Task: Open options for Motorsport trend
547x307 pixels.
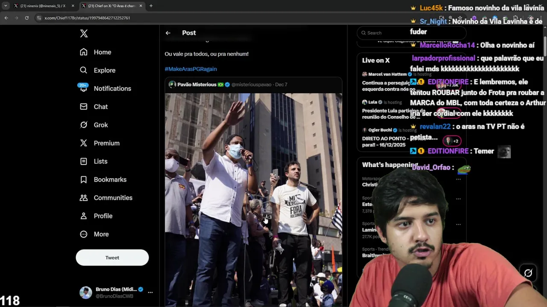Action: 458,180
